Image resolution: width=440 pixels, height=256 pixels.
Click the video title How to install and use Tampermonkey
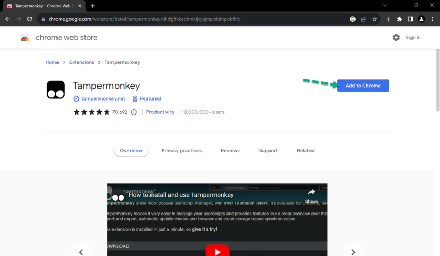click(181, 195)
